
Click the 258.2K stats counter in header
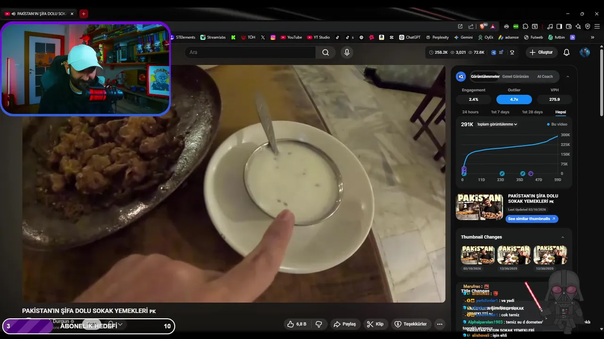tap(438, 52)
